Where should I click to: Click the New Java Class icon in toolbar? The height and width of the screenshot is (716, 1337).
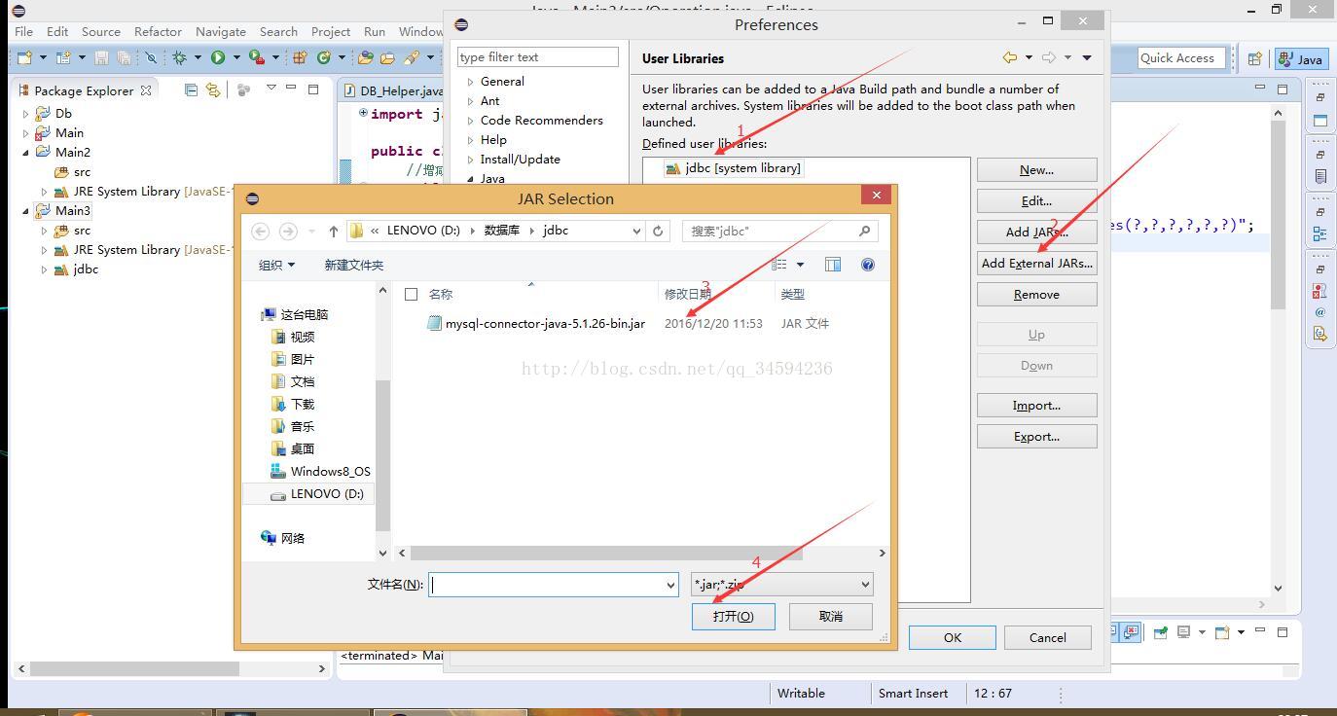(324, 58)
